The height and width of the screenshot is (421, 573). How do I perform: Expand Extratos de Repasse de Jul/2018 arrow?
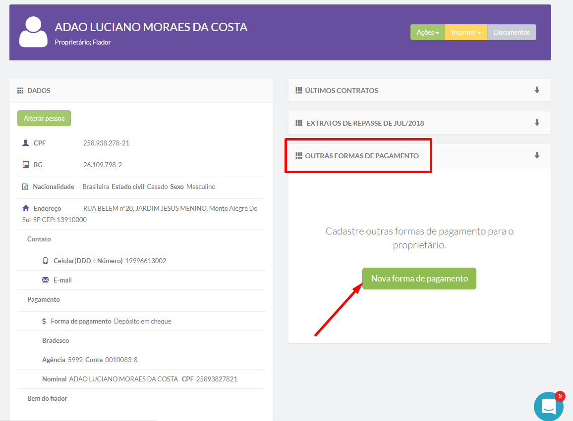[537, 123]
